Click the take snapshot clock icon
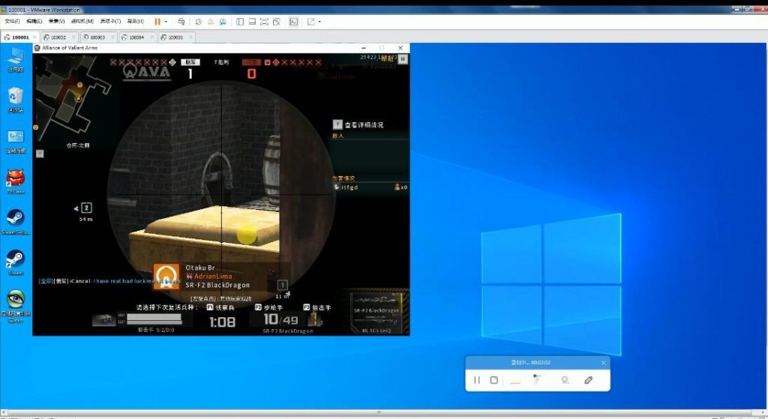Viewport: 768px width, 419px height. coord(198,22)
